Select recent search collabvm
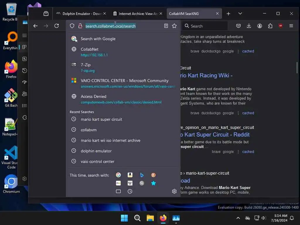This screenshot has width=300, height=225. 123,130
